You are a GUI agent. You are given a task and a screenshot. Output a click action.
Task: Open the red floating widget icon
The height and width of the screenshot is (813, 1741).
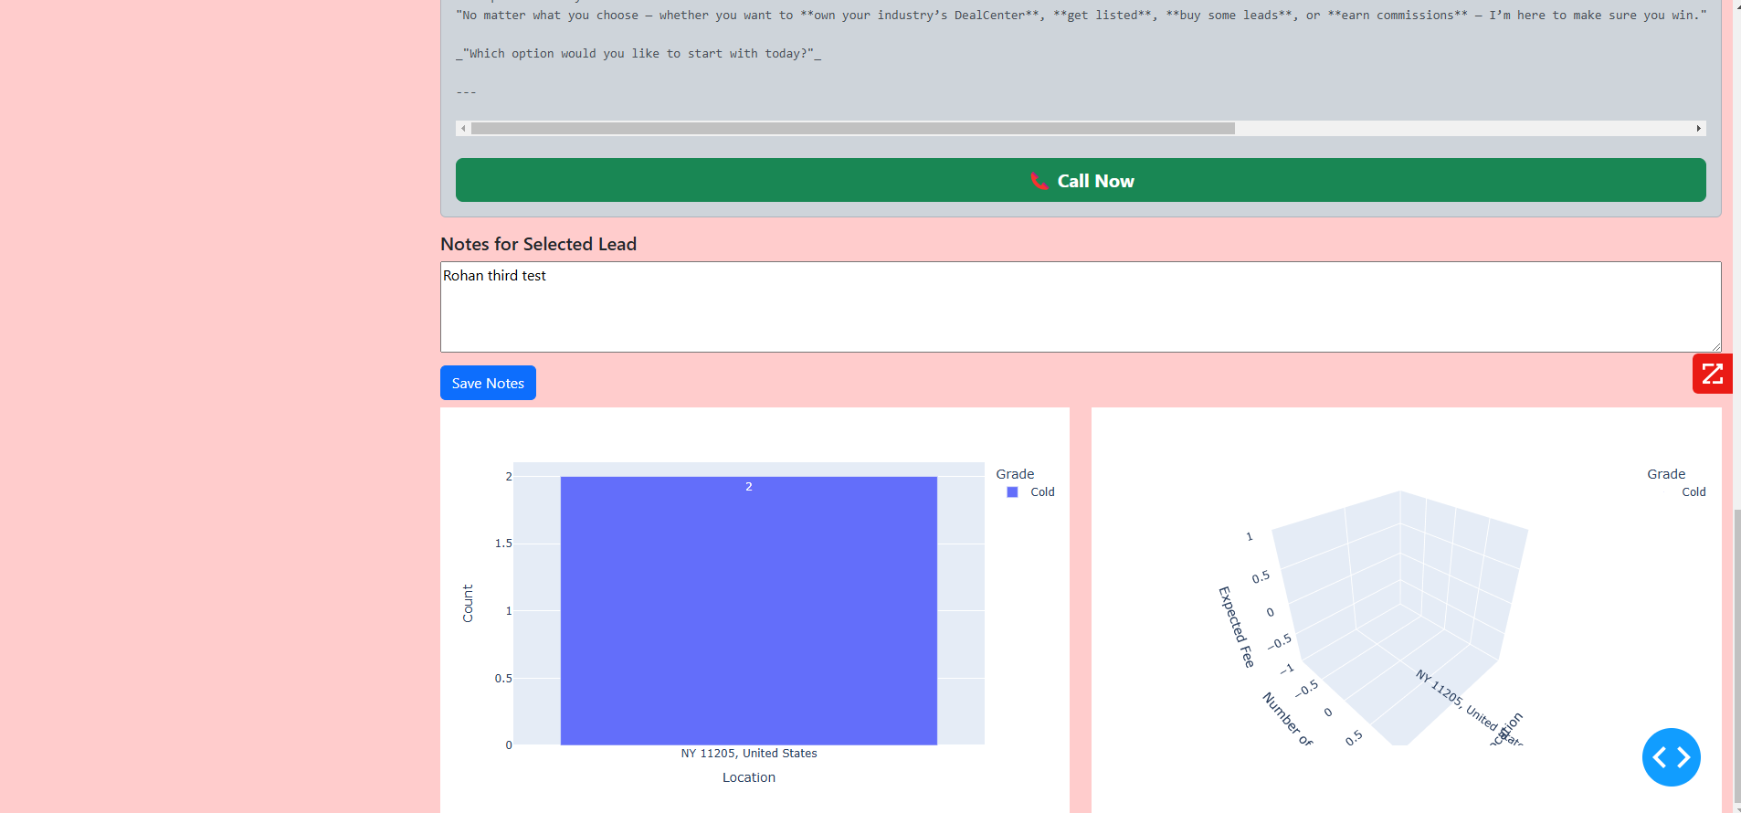point(1713,374)
